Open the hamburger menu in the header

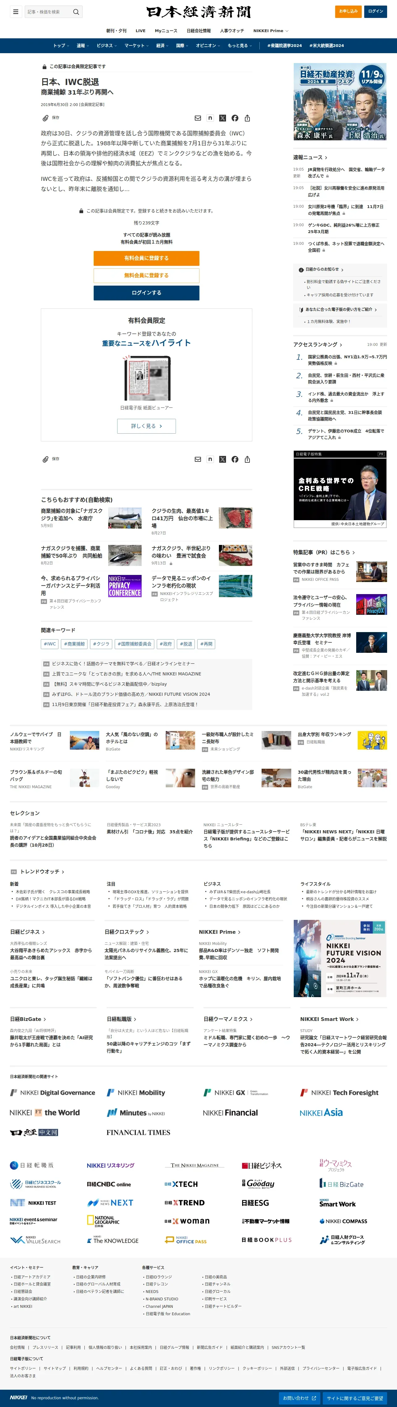(15, 11)
